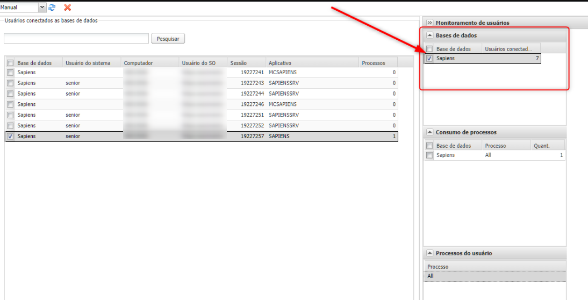Sort by Computador column header
This screenshot has width=588, height=300.
[150, 63]
